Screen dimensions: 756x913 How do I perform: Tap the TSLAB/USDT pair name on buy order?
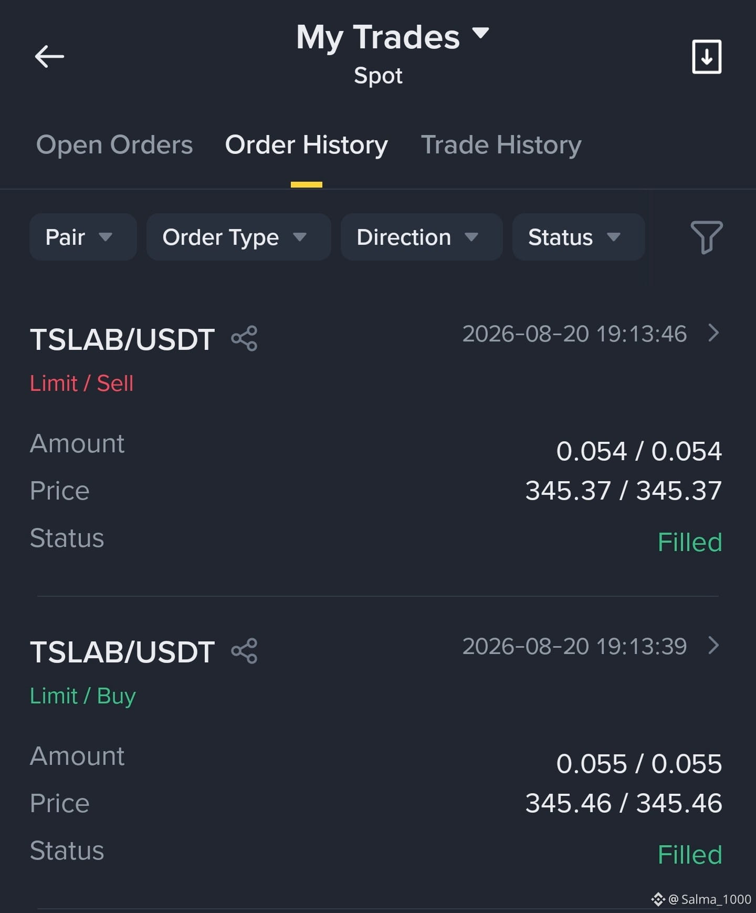(x=122, y=652)
